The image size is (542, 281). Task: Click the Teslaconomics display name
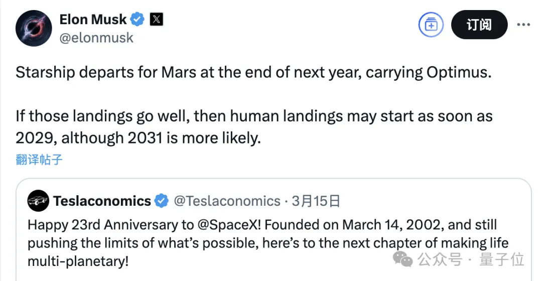tap(102, 201)
